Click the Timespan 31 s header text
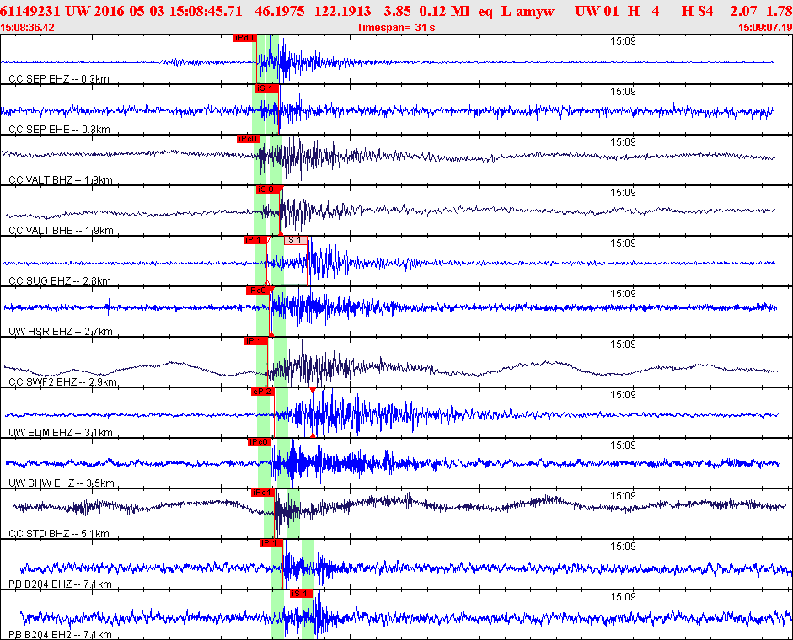This screenshot has height=640, width=793. (x=396, y=28)
